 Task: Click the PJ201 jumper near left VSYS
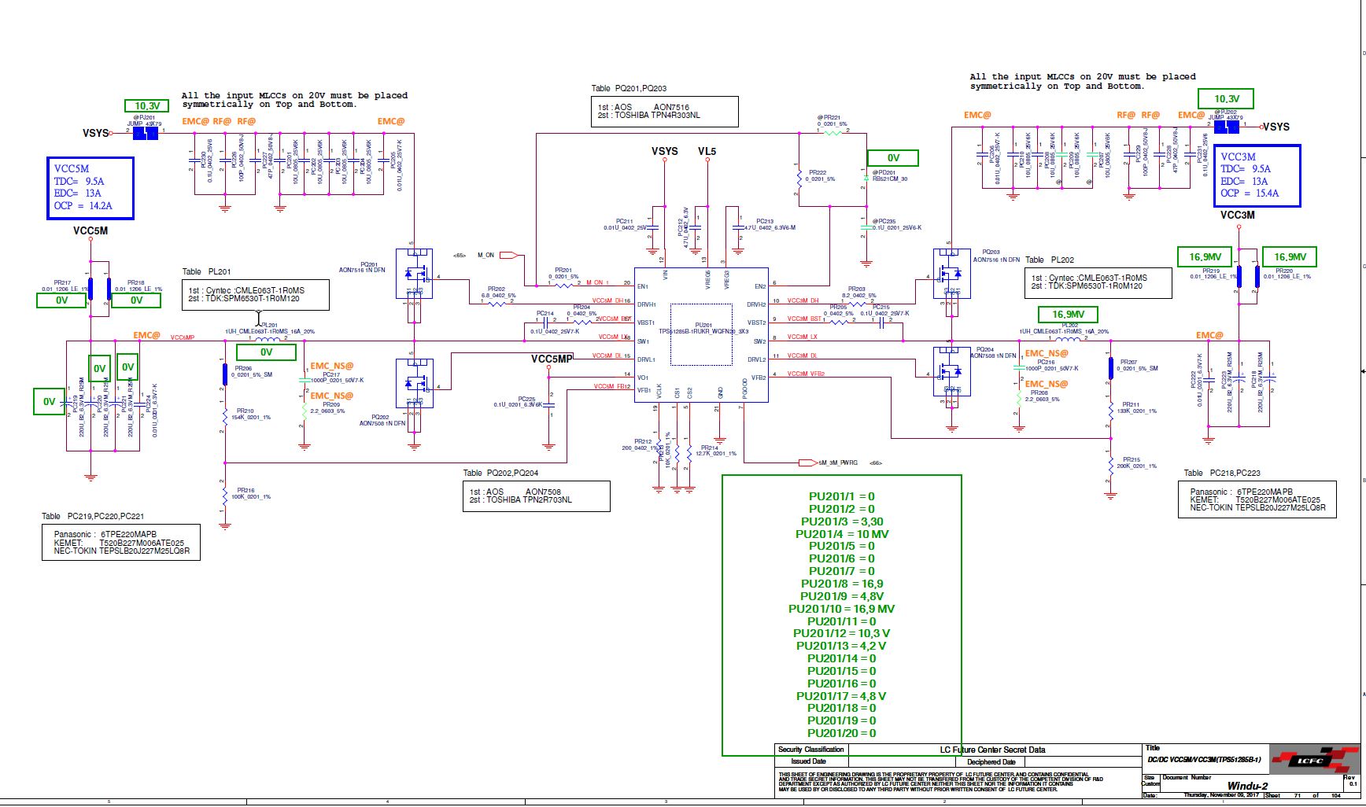tap(146, 133)
